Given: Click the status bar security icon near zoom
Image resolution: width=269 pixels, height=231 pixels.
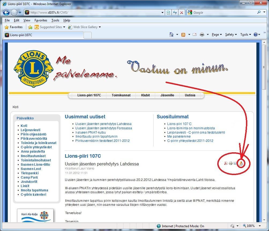Looking at the screenshot, I should pos(232,226).
